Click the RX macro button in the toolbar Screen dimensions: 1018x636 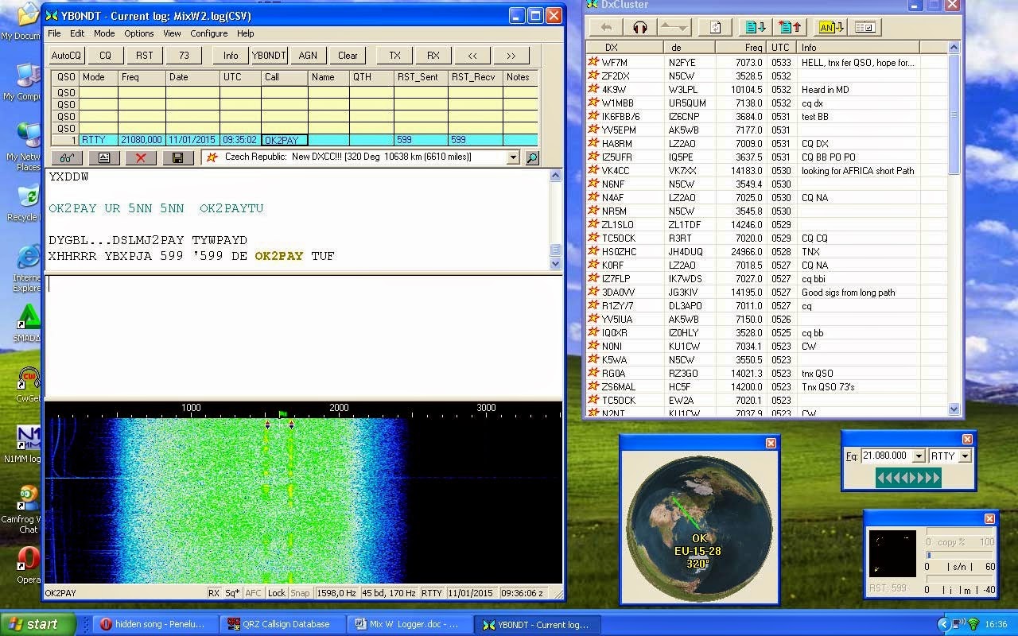433,56
